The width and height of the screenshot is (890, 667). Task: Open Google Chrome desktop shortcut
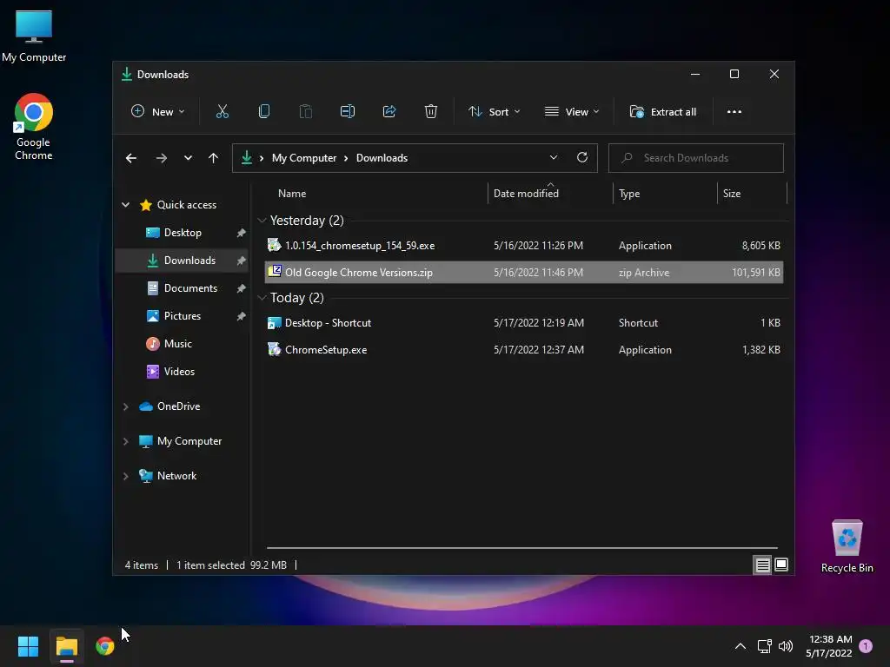click(x=34, y=127)
